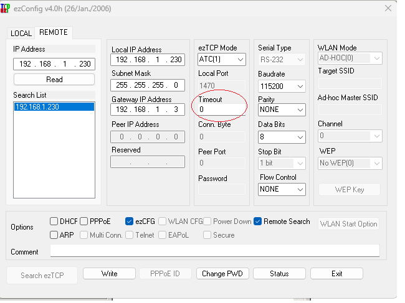Open the Data Bits dropdown
Screen dimensions: 405x303
[282, 137]
